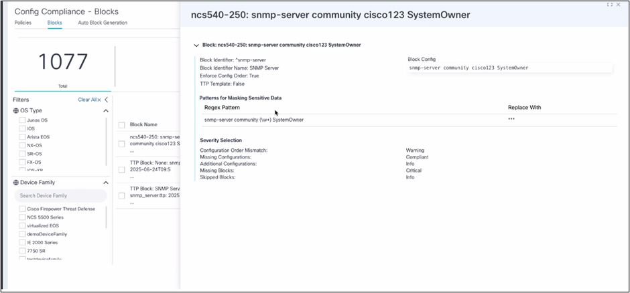Check the Arista EOS filter
The image size is (630, 293).
22,137
